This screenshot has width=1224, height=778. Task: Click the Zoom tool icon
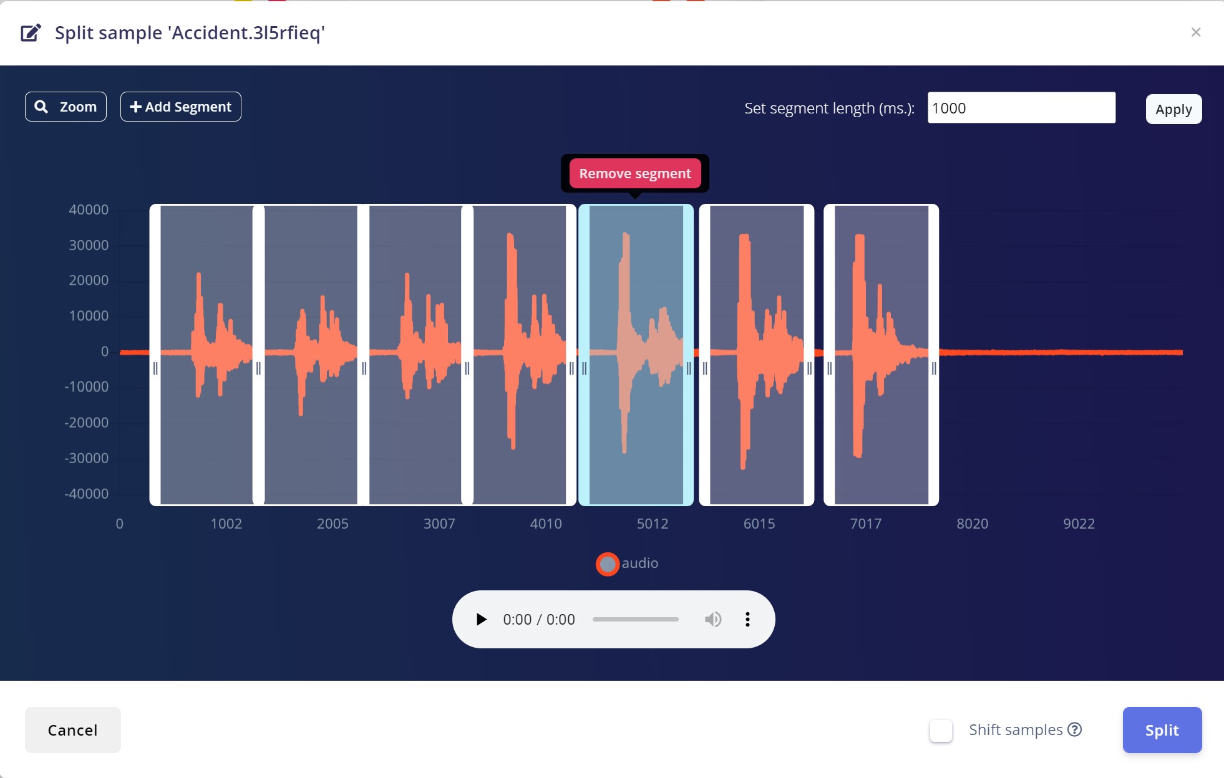41,107
